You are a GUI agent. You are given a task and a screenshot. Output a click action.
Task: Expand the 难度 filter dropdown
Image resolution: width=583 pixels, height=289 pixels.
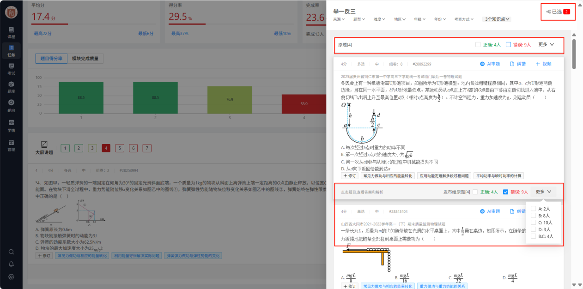point(379,19)
